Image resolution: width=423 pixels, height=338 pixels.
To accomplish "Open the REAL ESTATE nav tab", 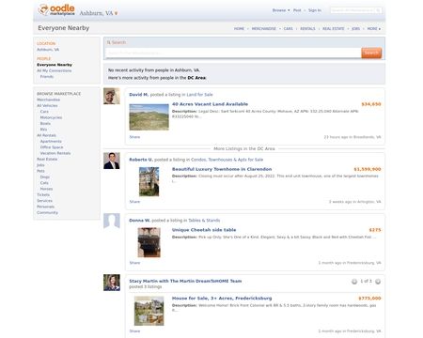I will (x=334, y=28).
